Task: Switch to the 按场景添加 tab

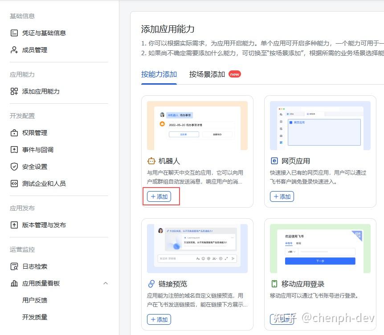Action: coord(207,74)
